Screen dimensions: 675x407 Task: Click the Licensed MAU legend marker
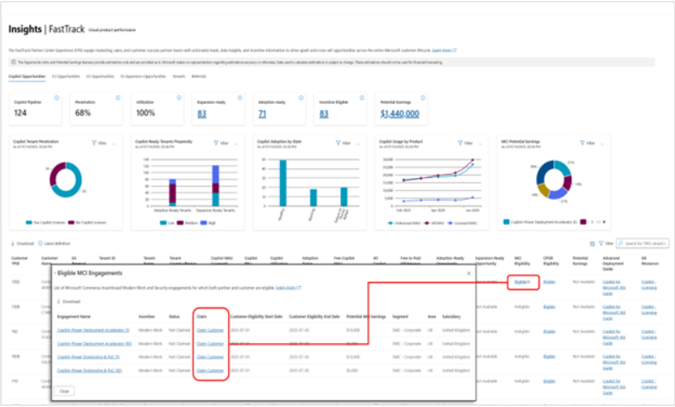click(450, 223)
